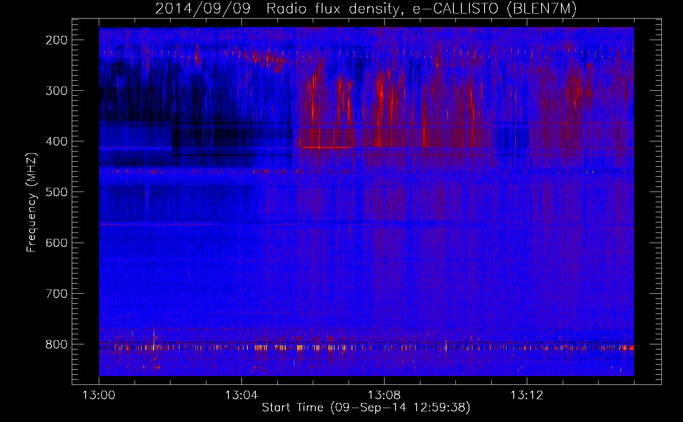Image resolution: width=683 pixels, height=422 pixels.
Task: Select the 400 frequency tick label
Action: click(x=56, y=141)
